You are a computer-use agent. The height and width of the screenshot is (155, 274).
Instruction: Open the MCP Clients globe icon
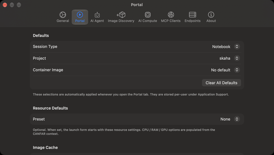[x=171, y=15]
